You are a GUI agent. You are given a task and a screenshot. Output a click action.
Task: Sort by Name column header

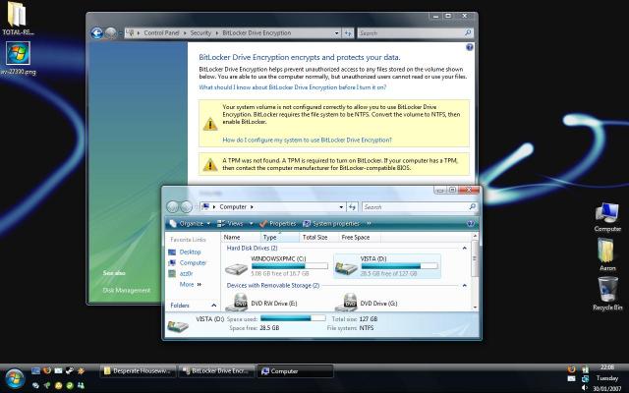tap(241, 238)
